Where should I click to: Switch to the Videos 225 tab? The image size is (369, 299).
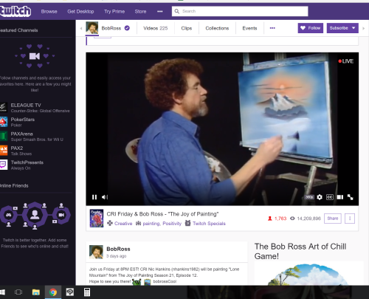156,28
